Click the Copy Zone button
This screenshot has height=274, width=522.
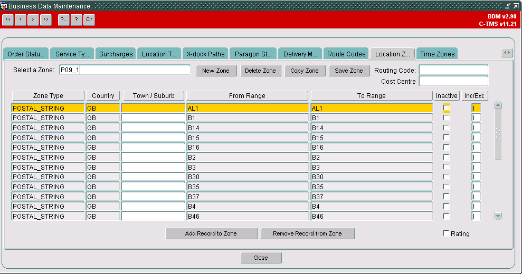(x=305, y=71)
